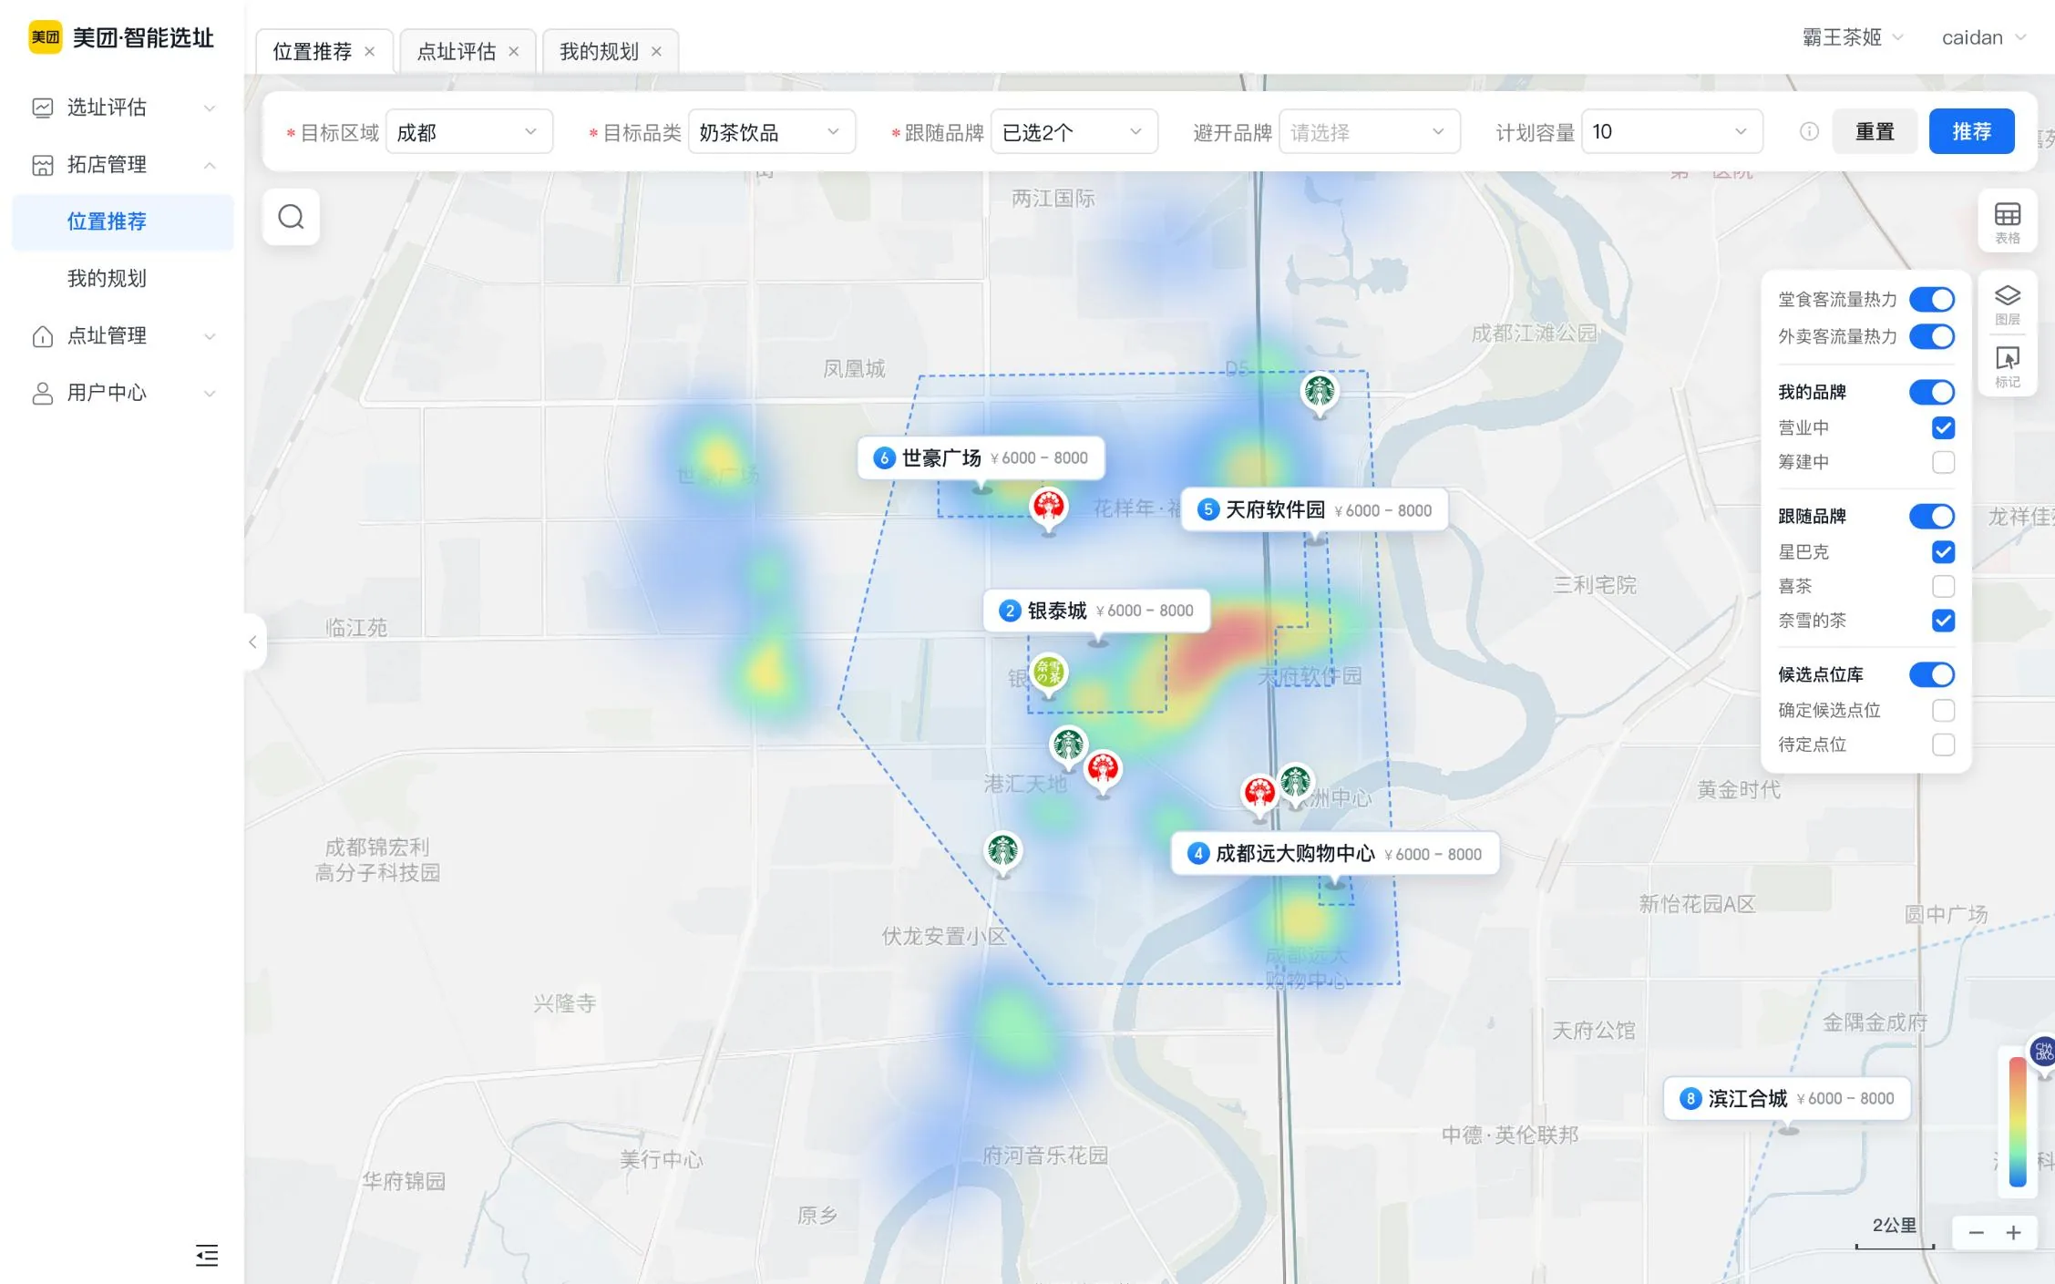Screen dimensions: 2055x1284
Task: Check the 筹建中 checkbox
Action: tap(1943, 463)
